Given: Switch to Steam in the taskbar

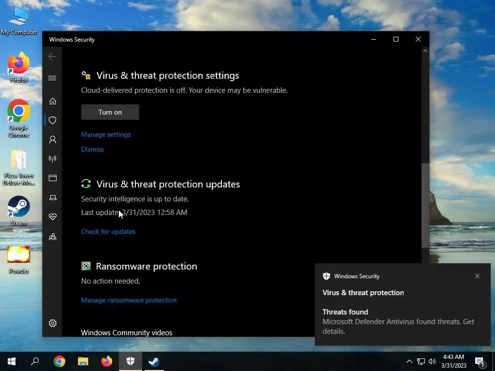Looking at the screenshot, I should coord(154,361).
